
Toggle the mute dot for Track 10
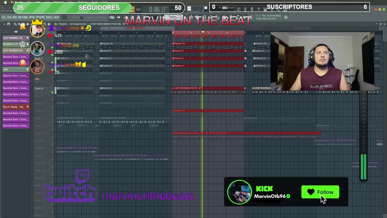point(52,107)
